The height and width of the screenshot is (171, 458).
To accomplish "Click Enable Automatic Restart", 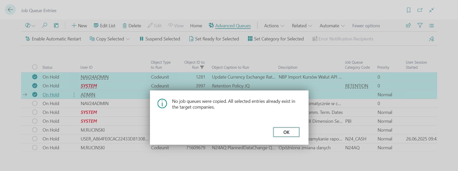I will tap(53, 39).
